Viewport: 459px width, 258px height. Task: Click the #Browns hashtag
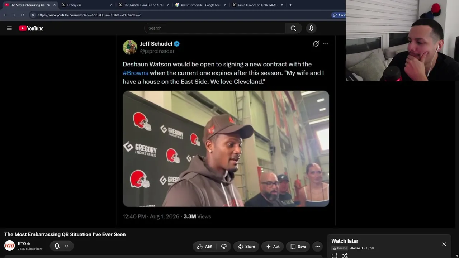[x=136, y=73]
